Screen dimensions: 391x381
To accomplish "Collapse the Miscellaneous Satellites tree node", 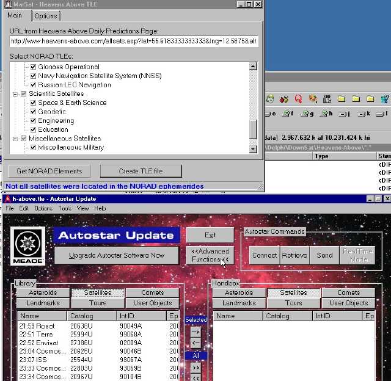I will pos(15,139).
